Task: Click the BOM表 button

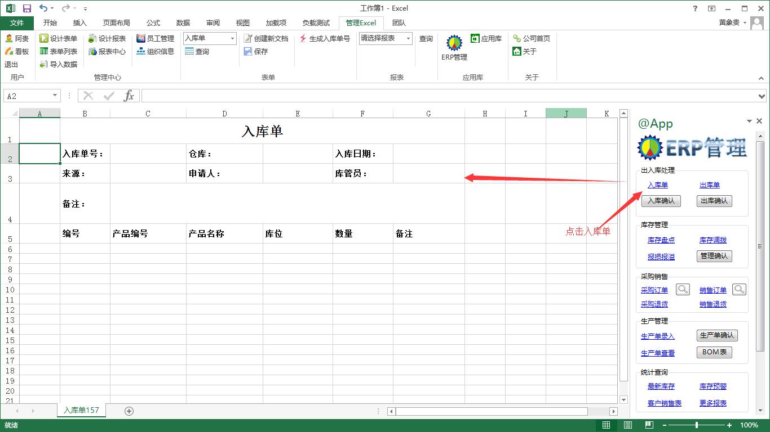Action: [714, 352]
